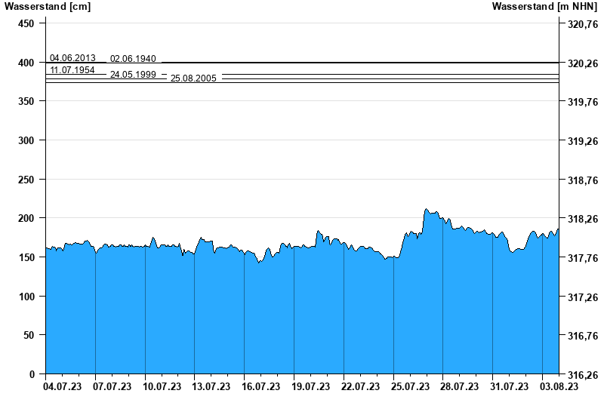Pick the 28.07.23 date on the x-axis

459,387
